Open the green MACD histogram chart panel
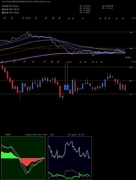 [x=23, y=158]
